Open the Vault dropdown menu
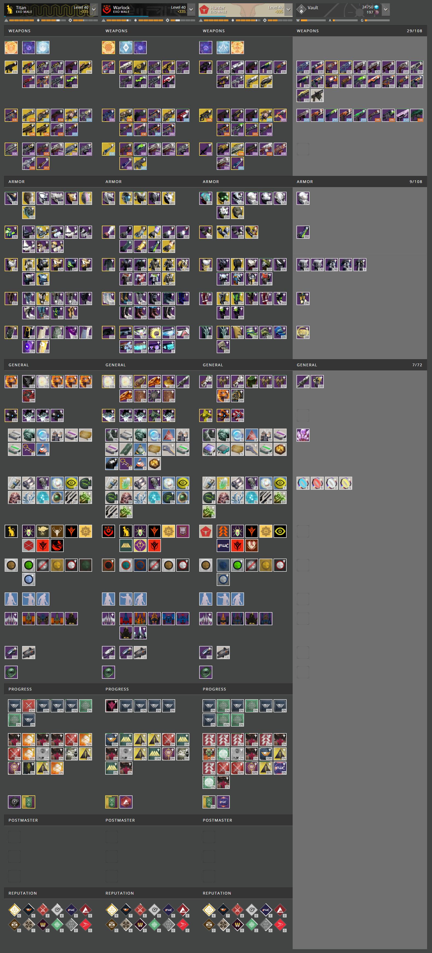432x953 pixels. [x=386, y=9]
